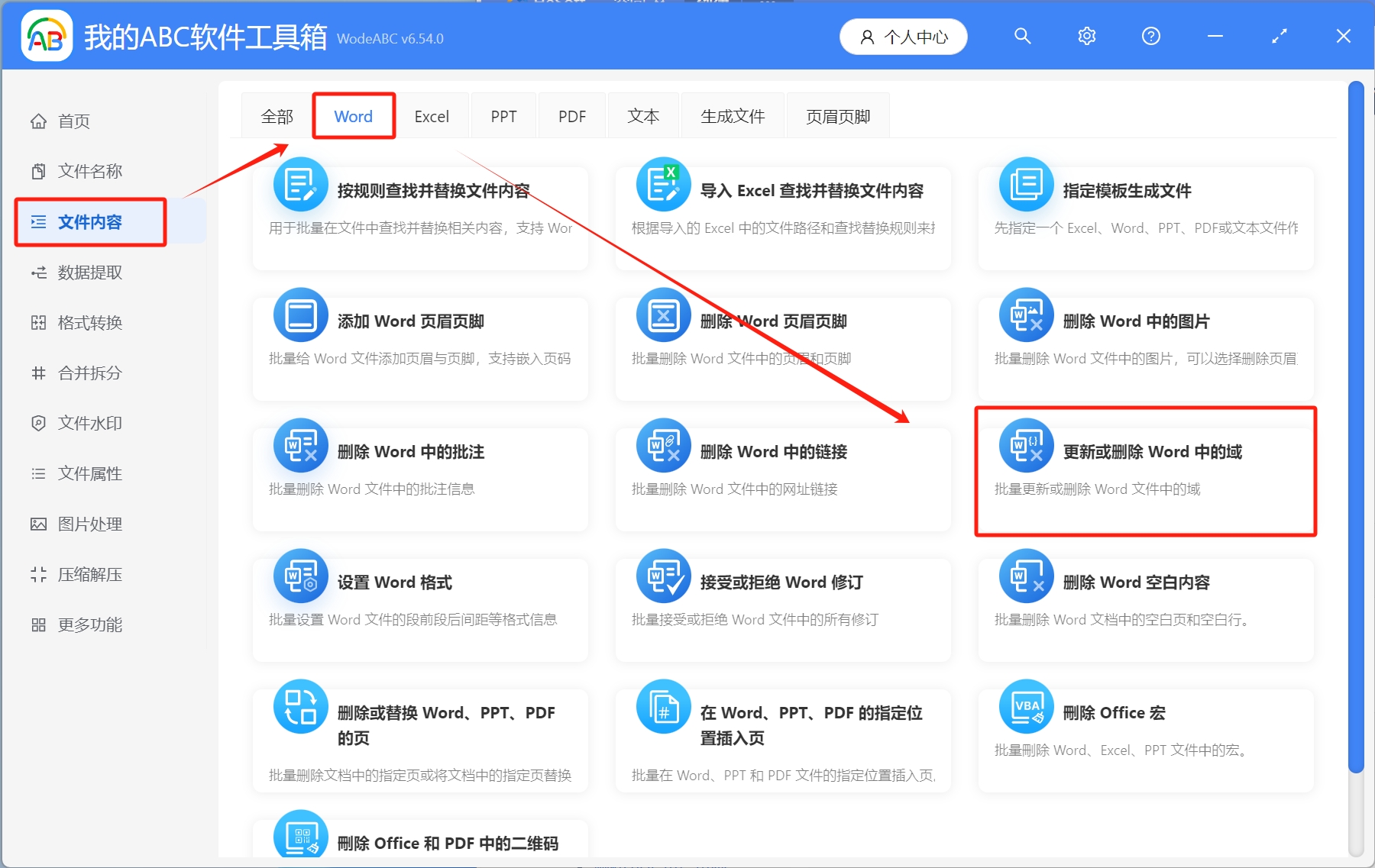Open the 个人中心 button
1375x868 pixels.
point(903,36)
